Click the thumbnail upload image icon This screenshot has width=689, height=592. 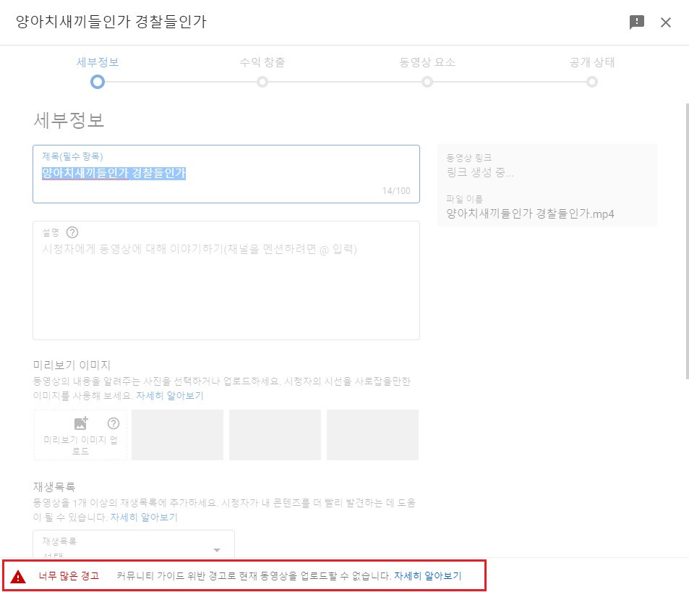point(81,423)
